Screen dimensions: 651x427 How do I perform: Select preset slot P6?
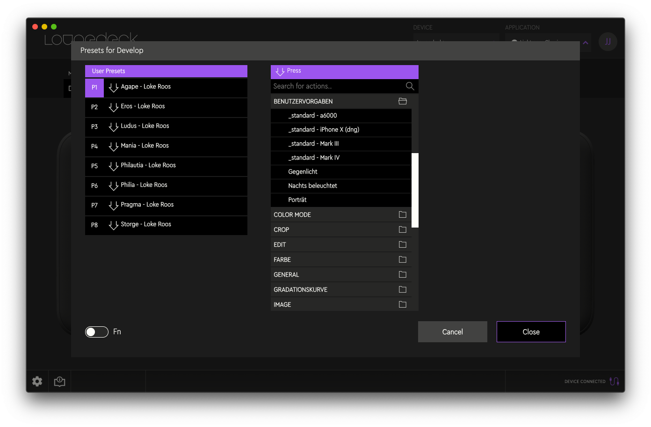coord(94,186)
